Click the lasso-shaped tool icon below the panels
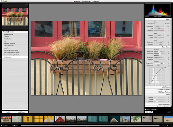This screenshot has width=173, height=127. tap(147, 112)
